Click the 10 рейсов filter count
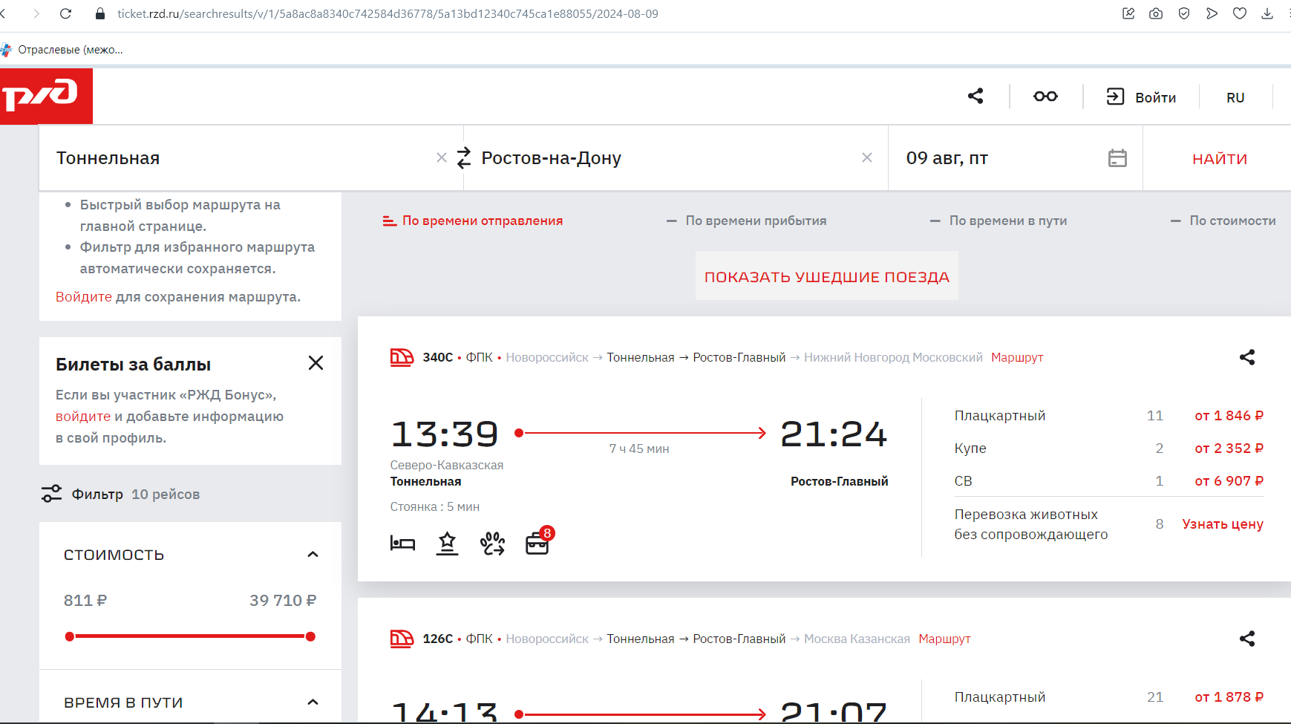The image size is (1291, 724). click(166, 495)
